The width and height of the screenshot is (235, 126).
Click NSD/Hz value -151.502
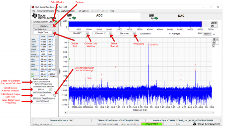(x=43, y=69)
